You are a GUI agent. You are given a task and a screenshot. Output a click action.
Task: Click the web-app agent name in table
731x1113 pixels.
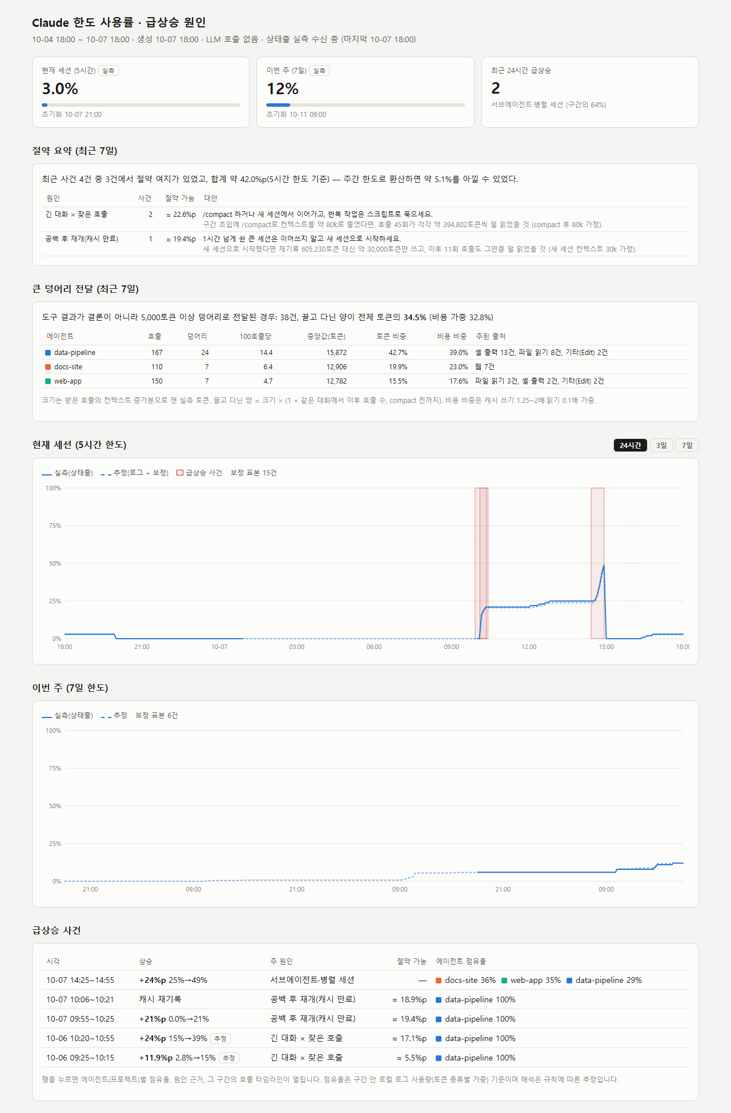tap(68, 381)
